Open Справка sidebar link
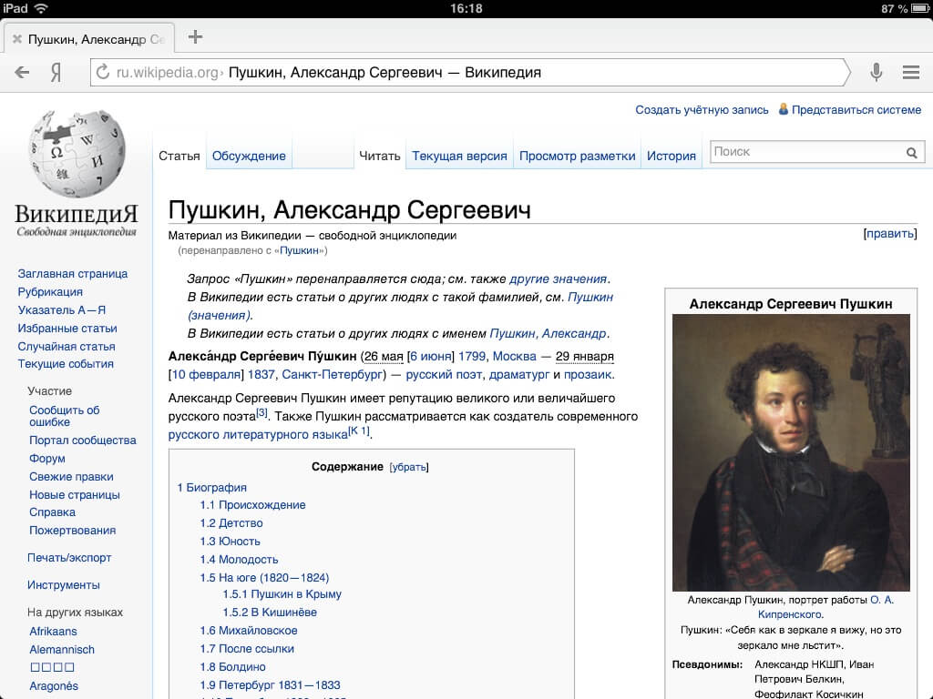The width and height of the screenshot is (933, 699). pyautogui.click(x=52, y=512)
